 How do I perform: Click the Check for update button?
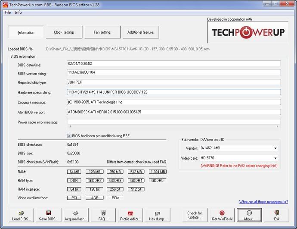tap(195, 215)
